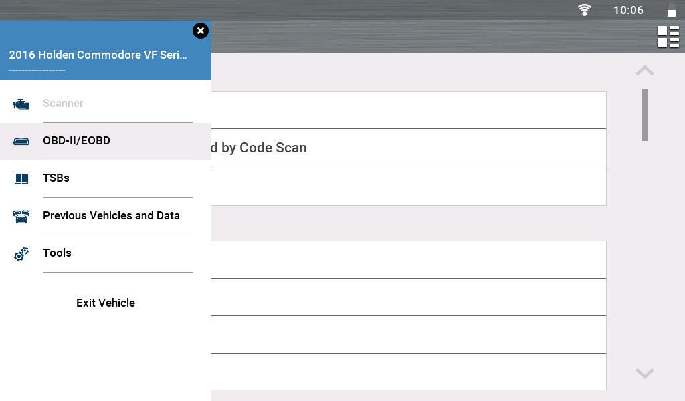Click the TSBs open book icon

pyautogui.click(x=21, y=179)
